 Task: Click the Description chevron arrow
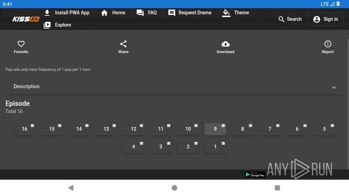point(334,87)
